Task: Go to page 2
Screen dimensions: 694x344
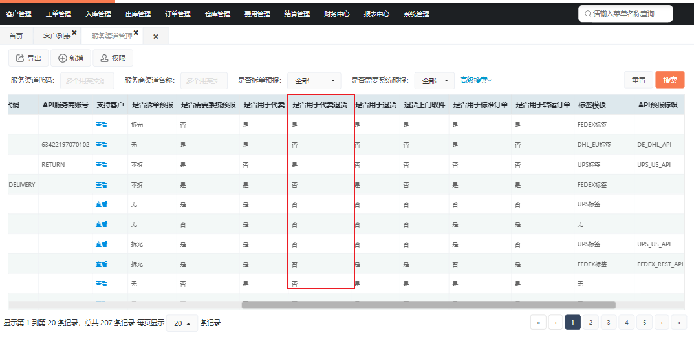Action: (591, 323)
